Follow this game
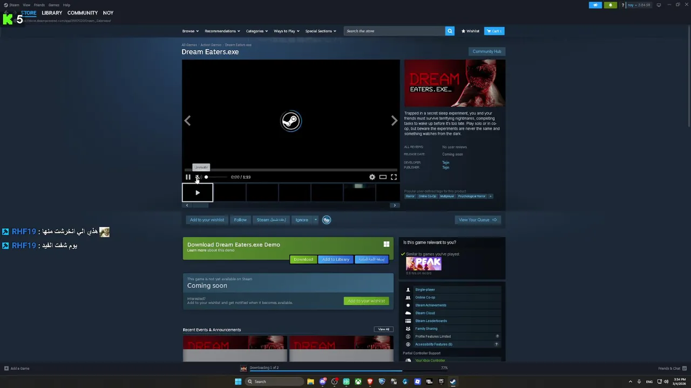 240,220
